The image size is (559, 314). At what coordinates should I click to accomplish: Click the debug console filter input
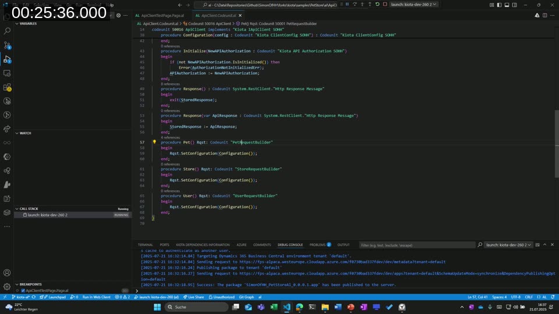tap(417, 245)
